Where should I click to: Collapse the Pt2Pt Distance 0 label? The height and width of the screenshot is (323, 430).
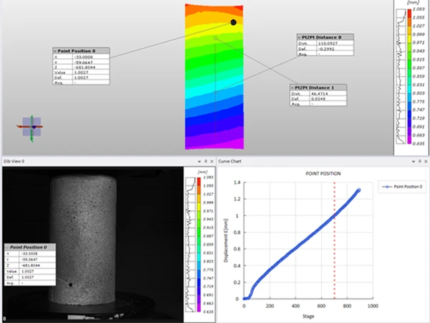(299, 37)
